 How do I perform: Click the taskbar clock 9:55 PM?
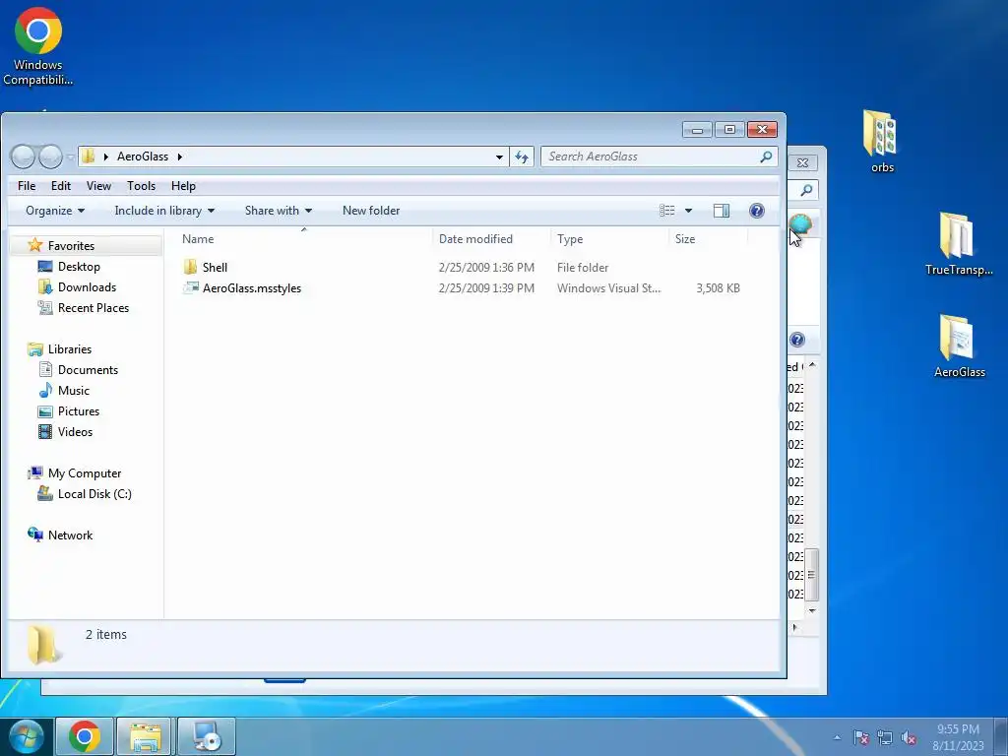click(958, 729)
